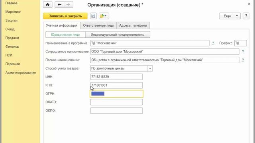Click the ИНН field
This screenshot has height=143, width=255.
(x=116, y=77)
